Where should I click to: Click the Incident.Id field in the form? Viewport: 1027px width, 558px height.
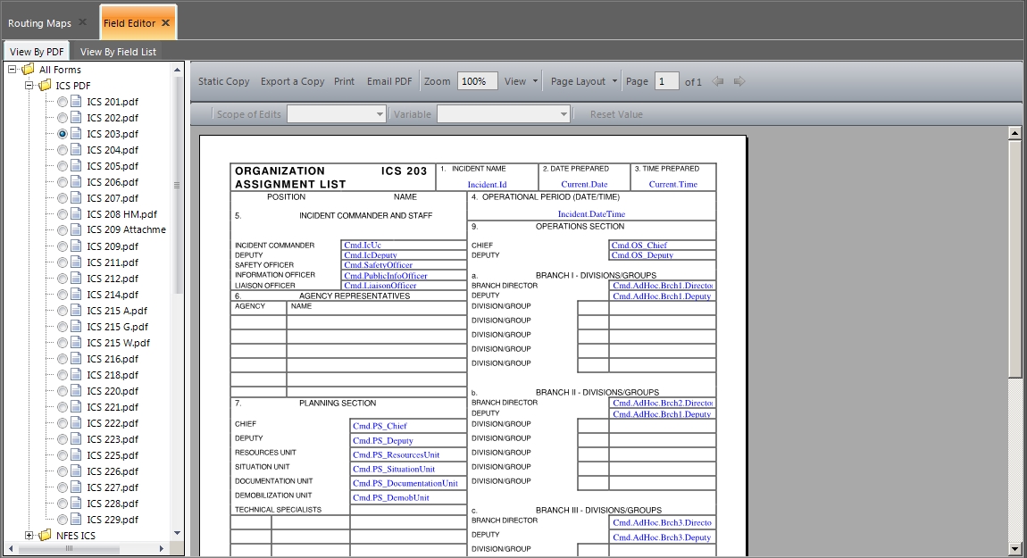487,184
